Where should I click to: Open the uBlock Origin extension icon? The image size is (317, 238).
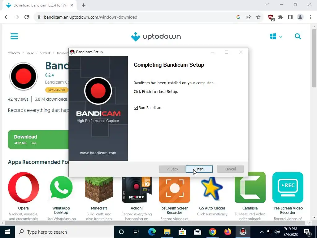click(x=271, y=18)
